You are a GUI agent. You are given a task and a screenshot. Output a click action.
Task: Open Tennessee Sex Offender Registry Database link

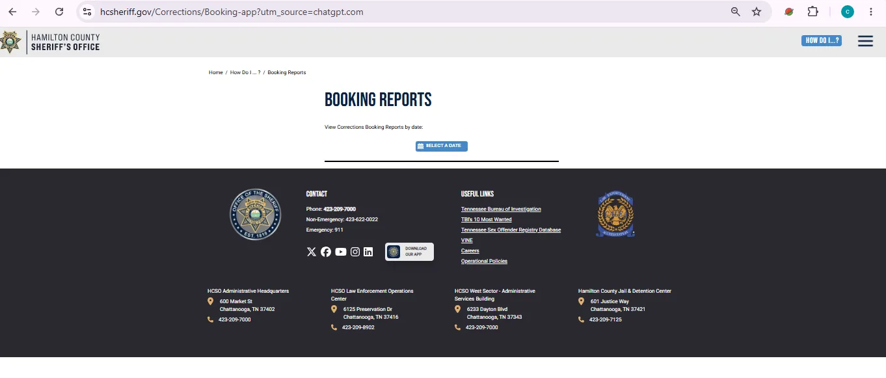tap(511, 230)
